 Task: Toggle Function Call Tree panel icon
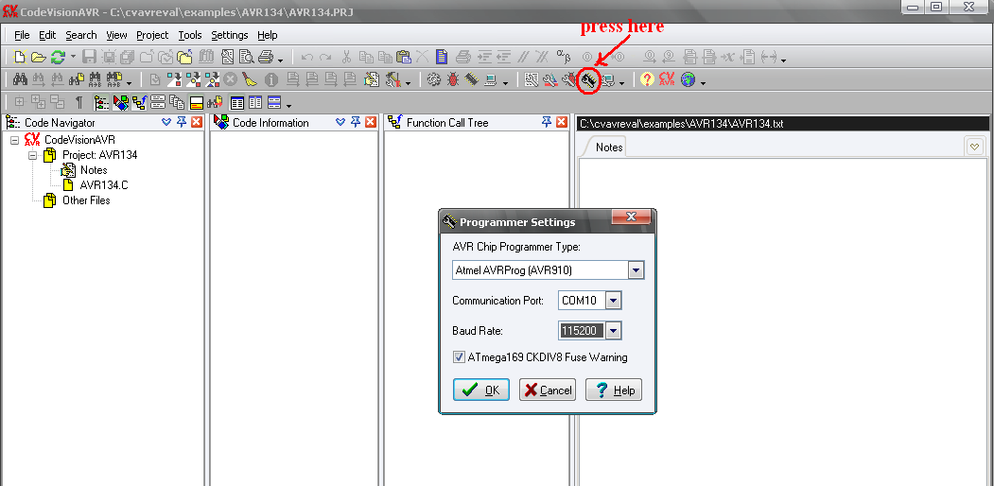tap(139, 102)
